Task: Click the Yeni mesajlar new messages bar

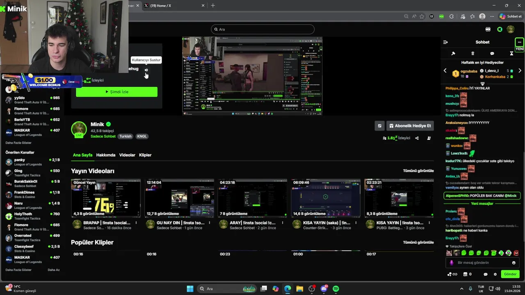Action: (482, 204)
